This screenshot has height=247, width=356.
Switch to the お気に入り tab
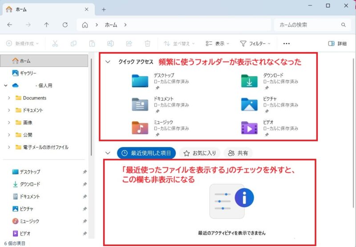click(199, 153)
